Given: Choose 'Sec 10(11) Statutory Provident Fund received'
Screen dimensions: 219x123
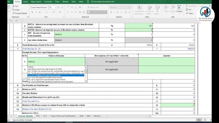Looking at the screenshot, I should pos(56,75).
